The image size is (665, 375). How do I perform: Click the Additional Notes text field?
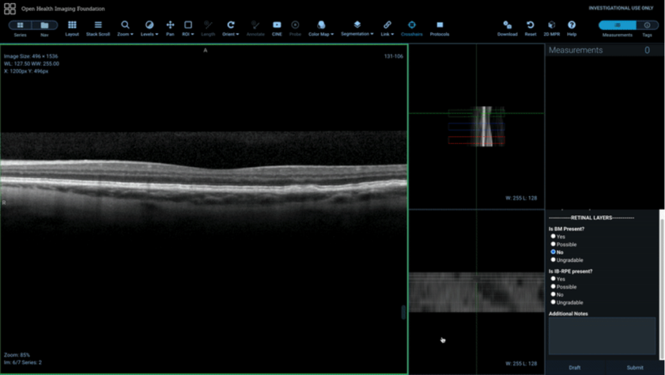pyautogui.click(x=602, y=336)
